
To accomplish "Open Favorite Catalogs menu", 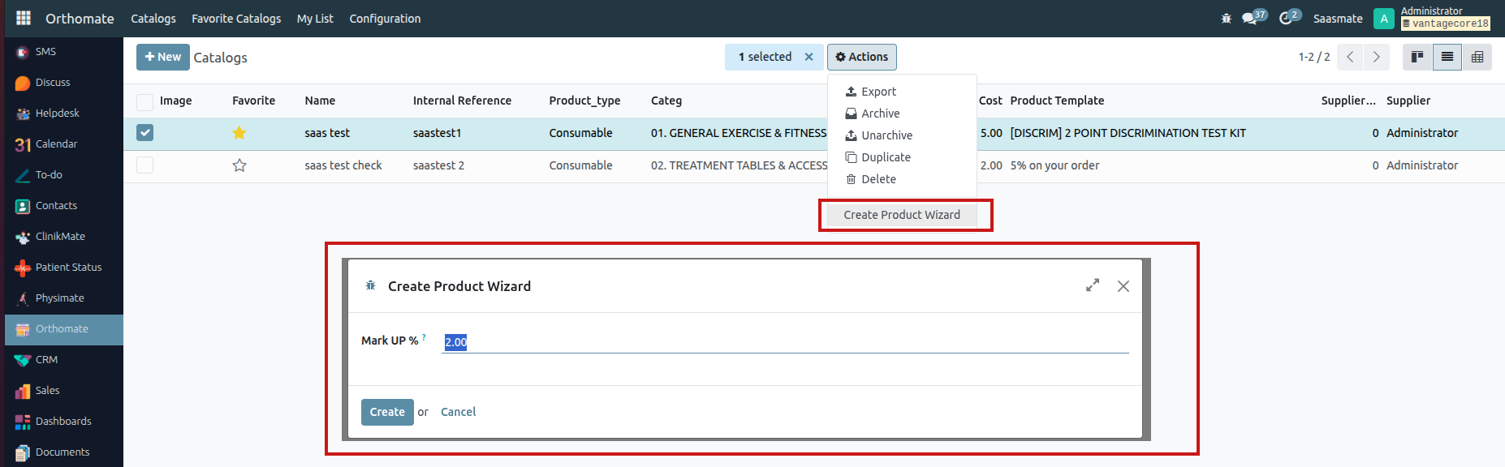I will coord(236,18).
